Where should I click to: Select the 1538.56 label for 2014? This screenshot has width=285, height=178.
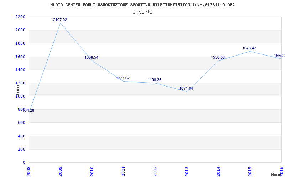(x=218, y=57)
